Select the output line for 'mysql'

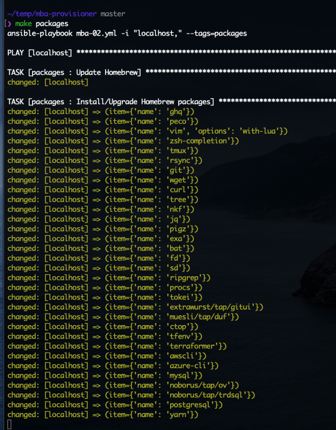click(105, 376)
